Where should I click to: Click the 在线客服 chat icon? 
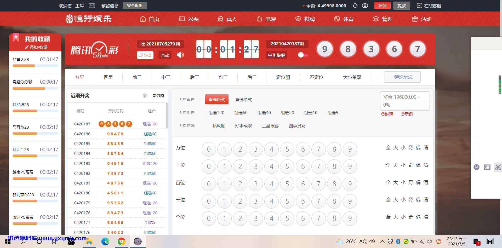click(419, 6)
